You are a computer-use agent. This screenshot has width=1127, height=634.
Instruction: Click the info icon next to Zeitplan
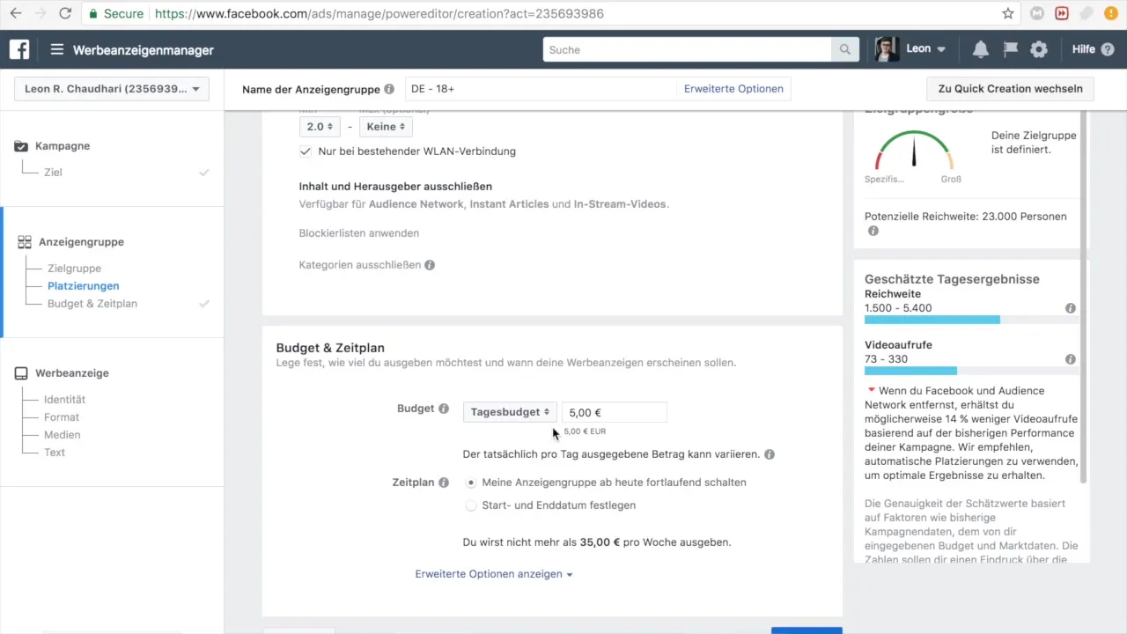(x=444, y=483)
